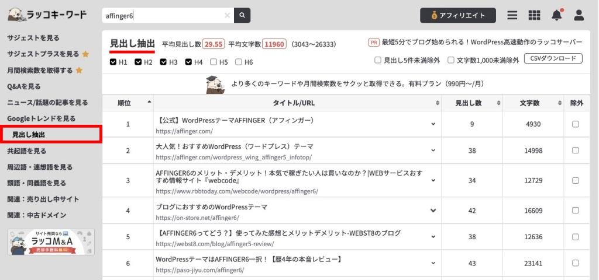
Task: Click the otter mascot beside the paid plan notice
Action: [x=216, y=84]
